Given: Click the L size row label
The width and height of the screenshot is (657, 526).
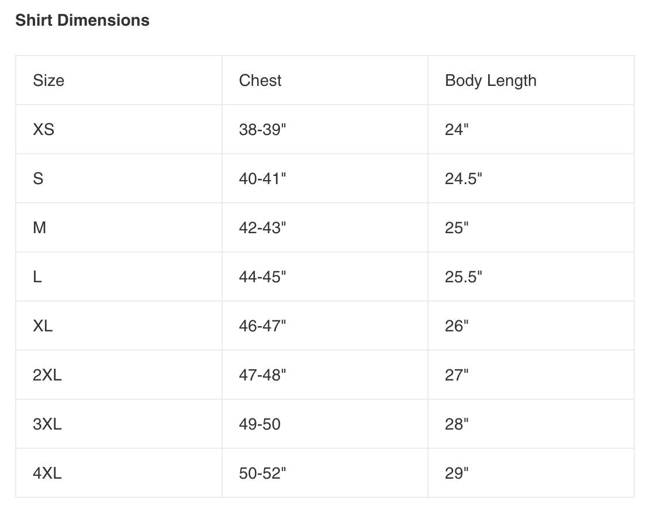Looking at the screenshot, I should coord(37,277).
